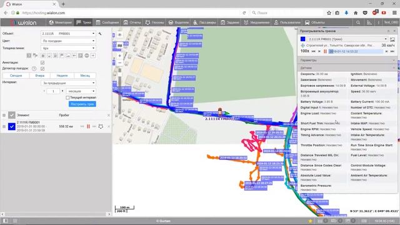The width and height of the screenshot is (400, 225).
Task: Jump to track start in player
Action: [x=314, y=51]
